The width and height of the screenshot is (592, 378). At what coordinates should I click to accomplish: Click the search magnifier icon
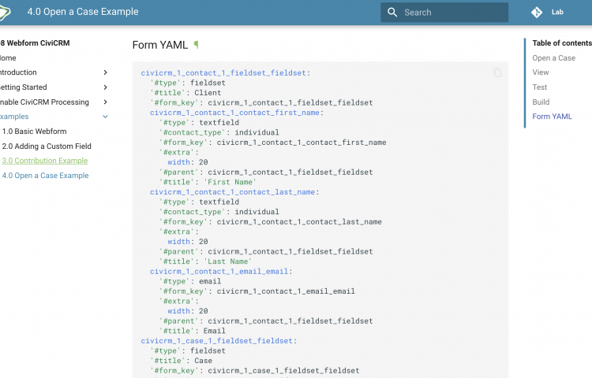tap(393, 13)
